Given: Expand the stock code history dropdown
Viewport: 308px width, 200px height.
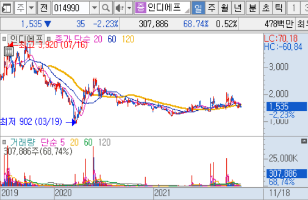Looking at the screenshot, I should point(95,8).
